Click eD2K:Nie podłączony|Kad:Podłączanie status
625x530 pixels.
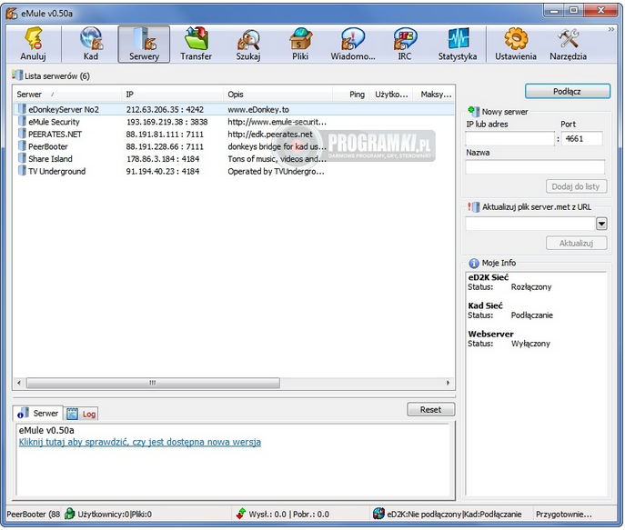pyautogui.click(x=454, y=514)
